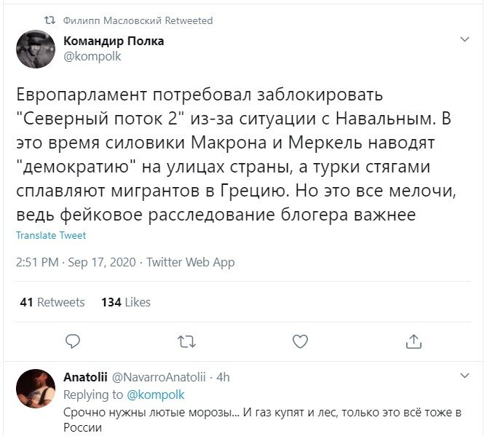Expand the options chevron on Anatolii's reply
Screen dimensions: 487x436
pyautogui.click(x=464, y=376)
